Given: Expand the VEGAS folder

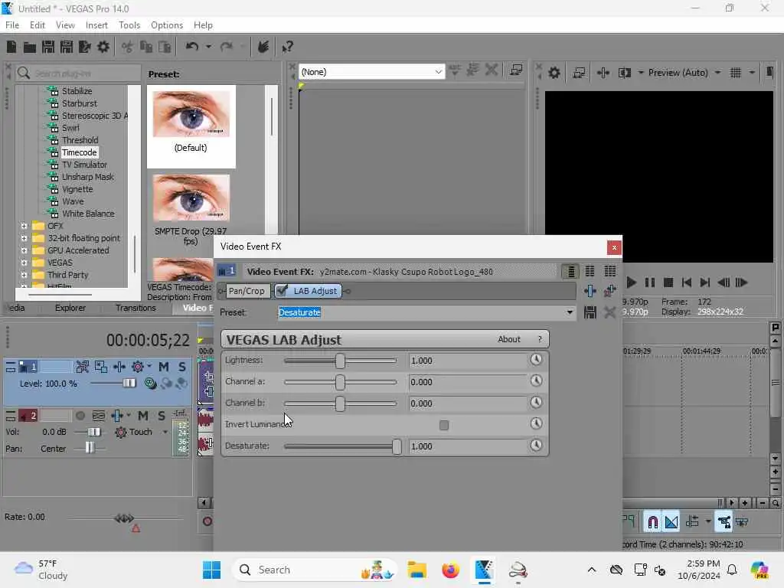Looking at the screenshot, I should coord(24,263).
